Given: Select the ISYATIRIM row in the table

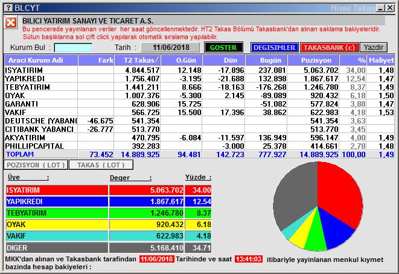Looking at the screenshot, I should click(199, 70).
